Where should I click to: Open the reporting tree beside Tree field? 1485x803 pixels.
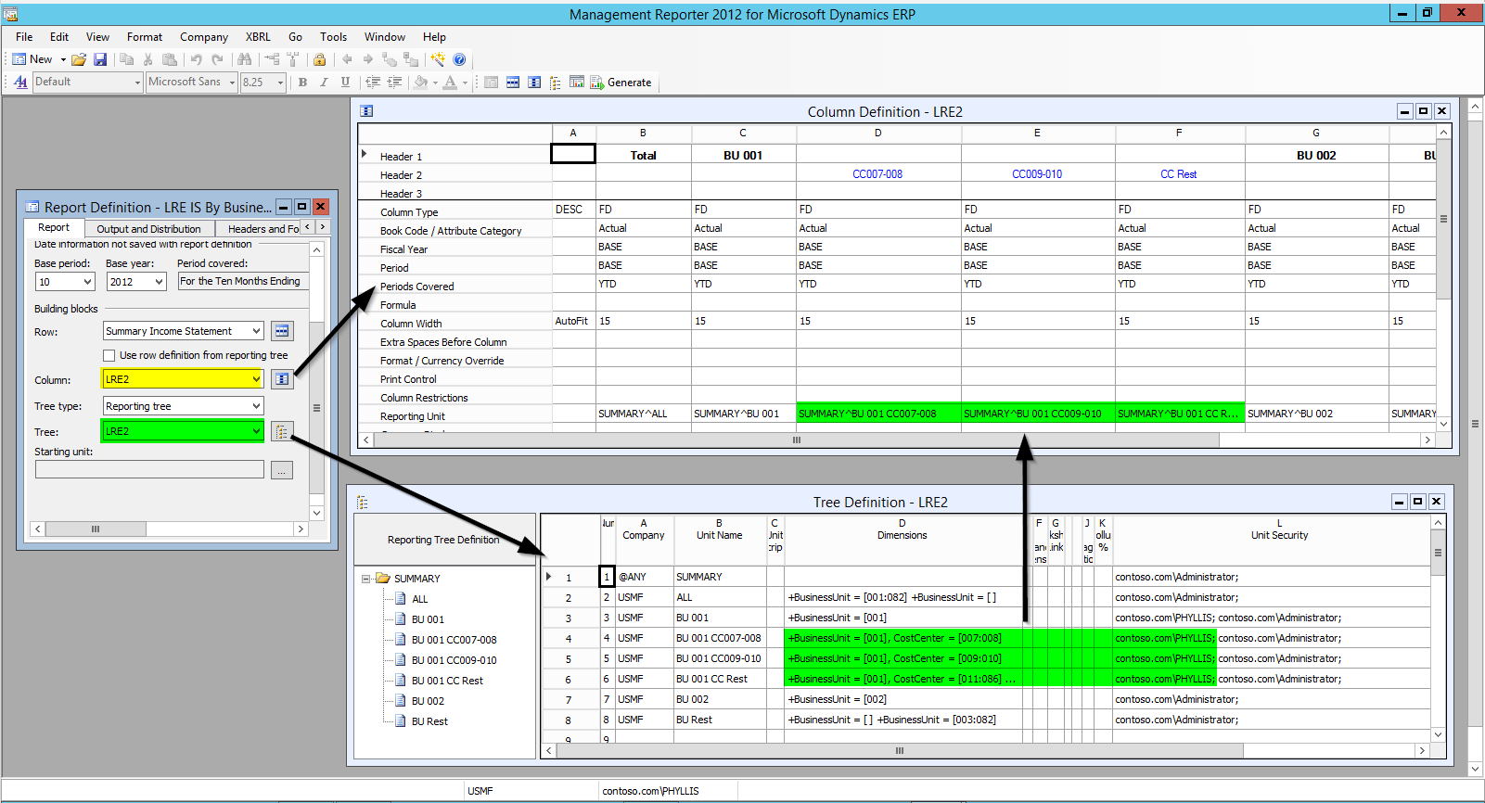pyautogui.click(x=282, y=431)
